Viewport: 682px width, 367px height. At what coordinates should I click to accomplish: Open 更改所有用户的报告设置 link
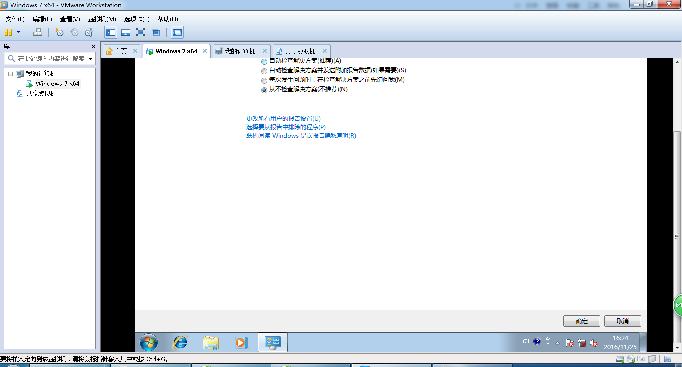pos(283,119)
